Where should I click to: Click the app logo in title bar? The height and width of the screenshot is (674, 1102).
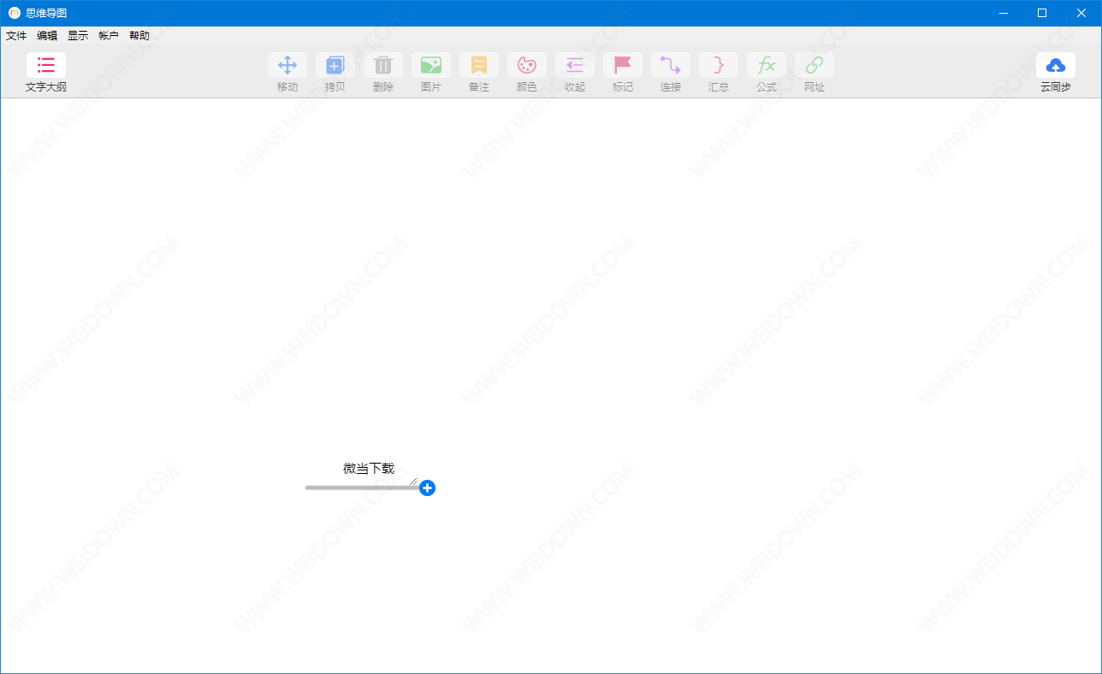pos(15,13)
